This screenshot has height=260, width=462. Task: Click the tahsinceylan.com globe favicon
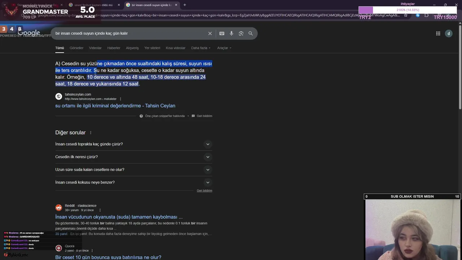pos(58,96)
